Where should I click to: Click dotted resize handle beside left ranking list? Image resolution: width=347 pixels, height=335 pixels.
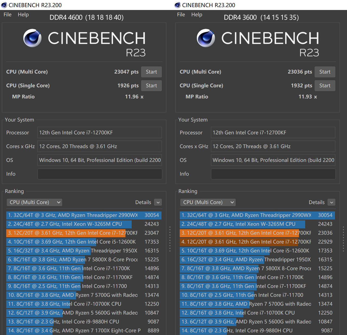[x=170, y=239]
